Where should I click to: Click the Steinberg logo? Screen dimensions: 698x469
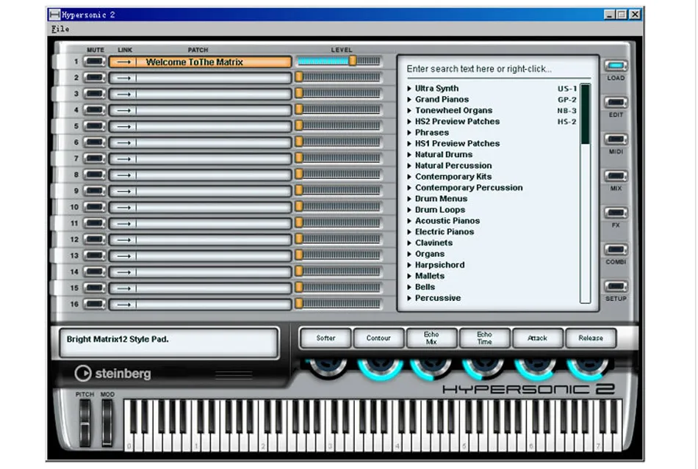tap(112, 374)
